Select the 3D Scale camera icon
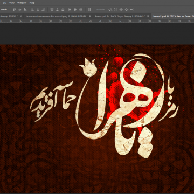 pyautogui.click(x=132, y=9)
